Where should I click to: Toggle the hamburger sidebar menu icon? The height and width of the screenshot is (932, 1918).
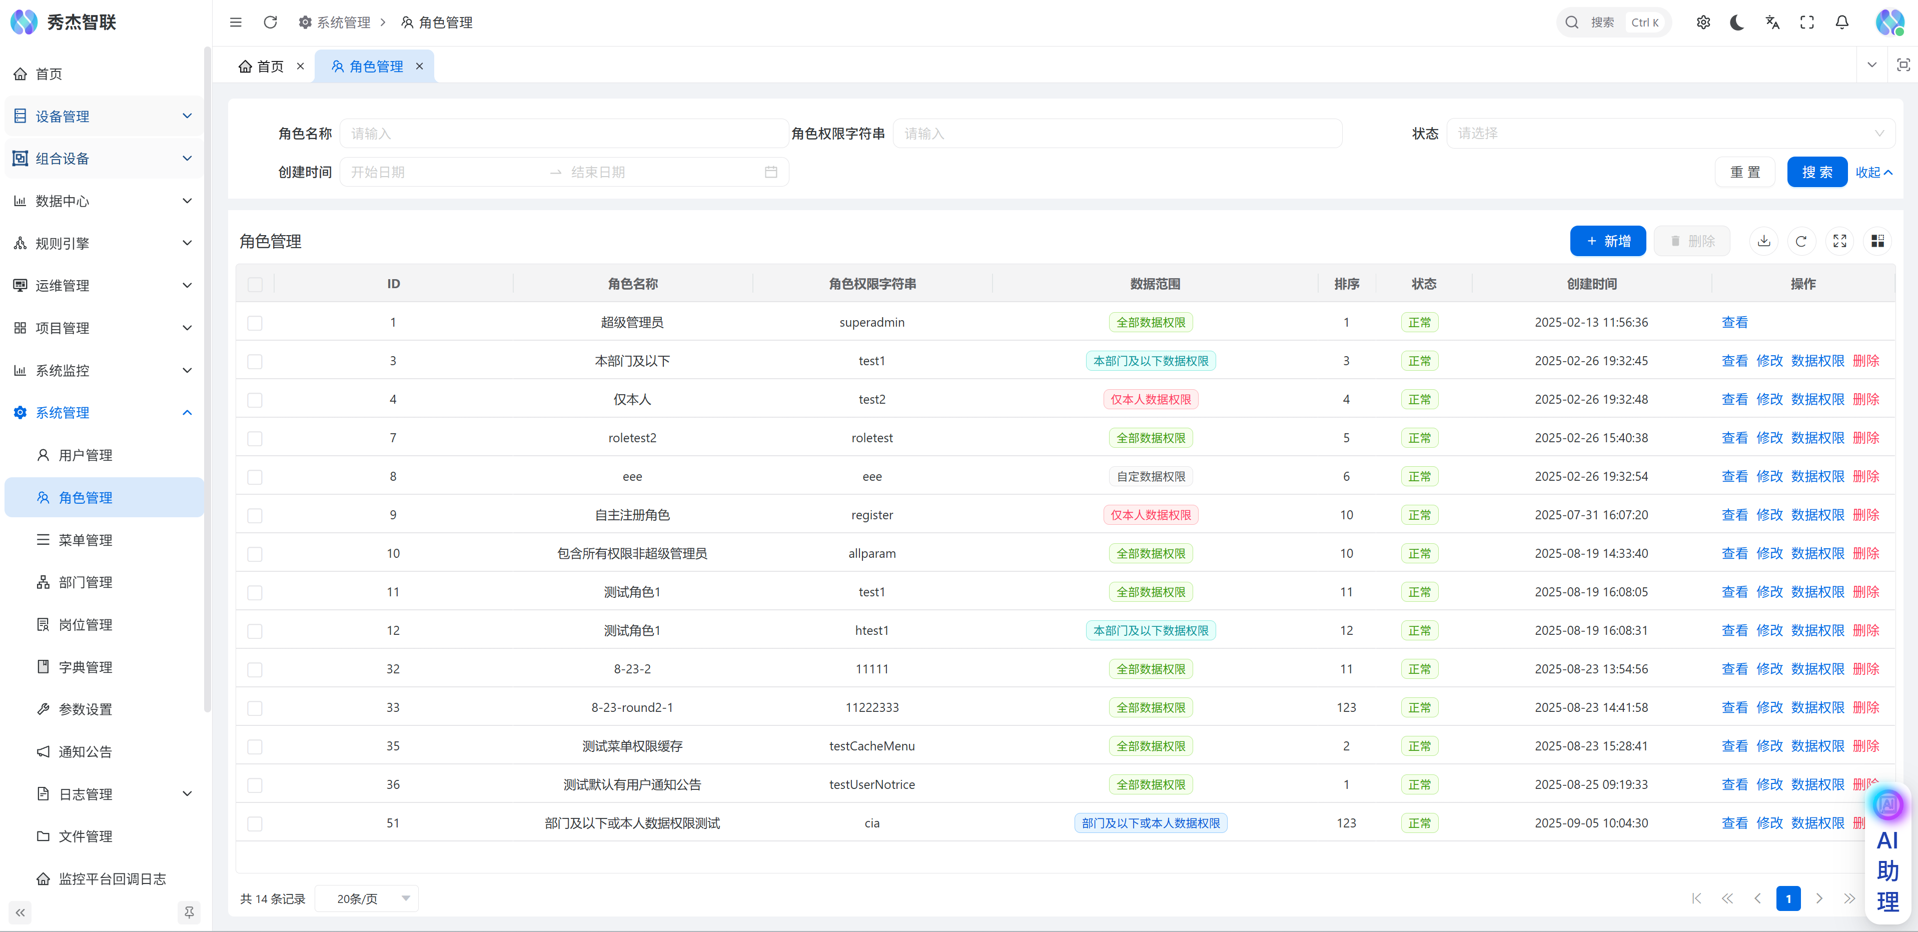[235, 23]
